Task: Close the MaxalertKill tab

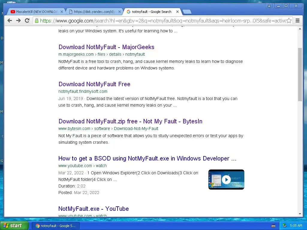Action: tap(62, 12)
